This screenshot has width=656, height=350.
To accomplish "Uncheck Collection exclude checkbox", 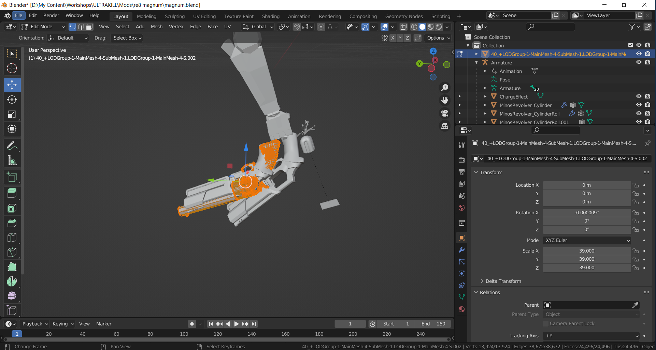I will (630, 45).
